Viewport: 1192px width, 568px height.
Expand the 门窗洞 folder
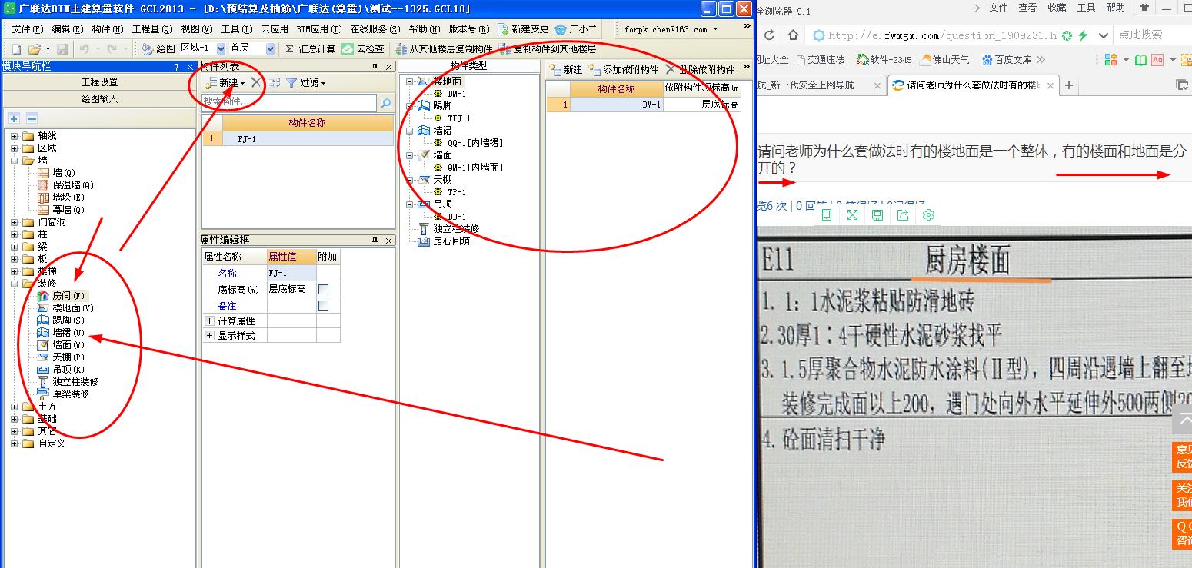15,222
